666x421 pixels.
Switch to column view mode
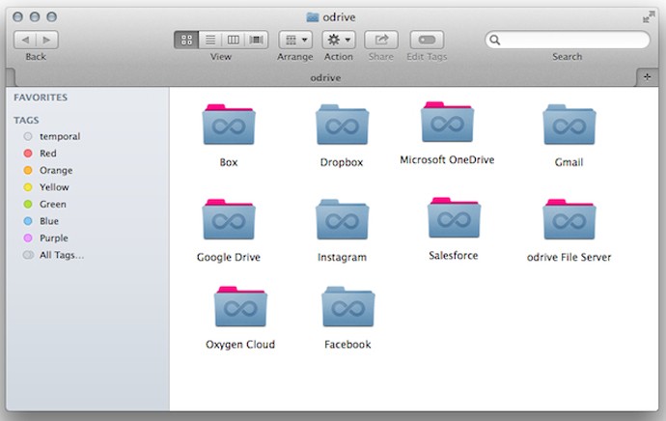click(x=233, y=40)
